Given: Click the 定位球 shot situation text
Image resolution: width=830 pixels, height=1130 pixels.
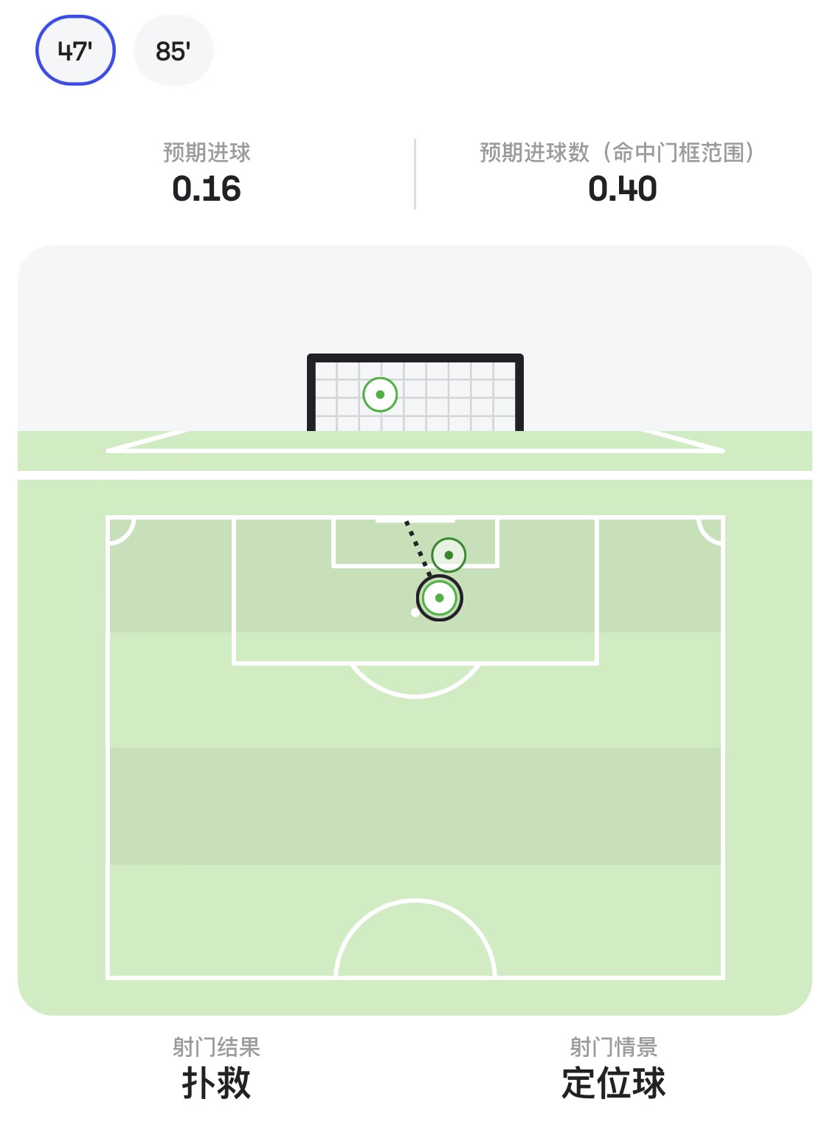Looking at the screenshot, I should pos(613,1084).
